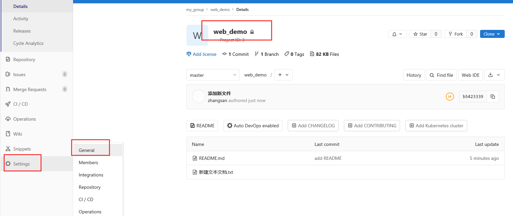Open the Issues sidebar section
The height and width of the screenshot is (216, 513).
[37, 74]
